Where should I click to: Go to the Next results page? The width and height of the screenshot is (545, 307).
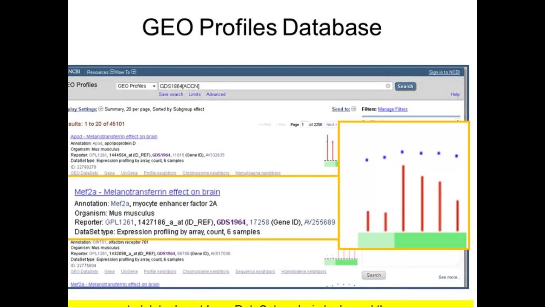pos(331,125)
